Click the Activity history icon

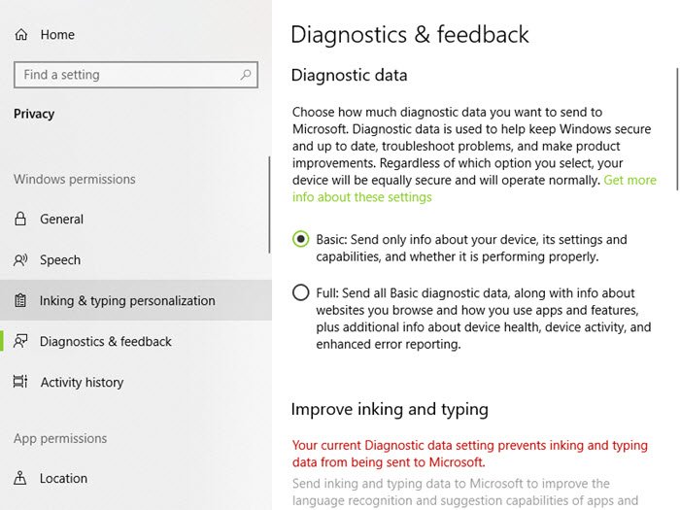tap(20, 383)
